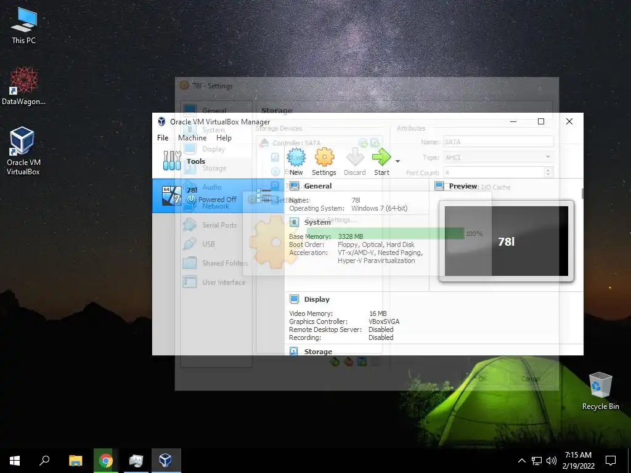Expand the Start button dropdown arrow
The width and height of the screenshot is (631, 473).
tap(397, 161)
